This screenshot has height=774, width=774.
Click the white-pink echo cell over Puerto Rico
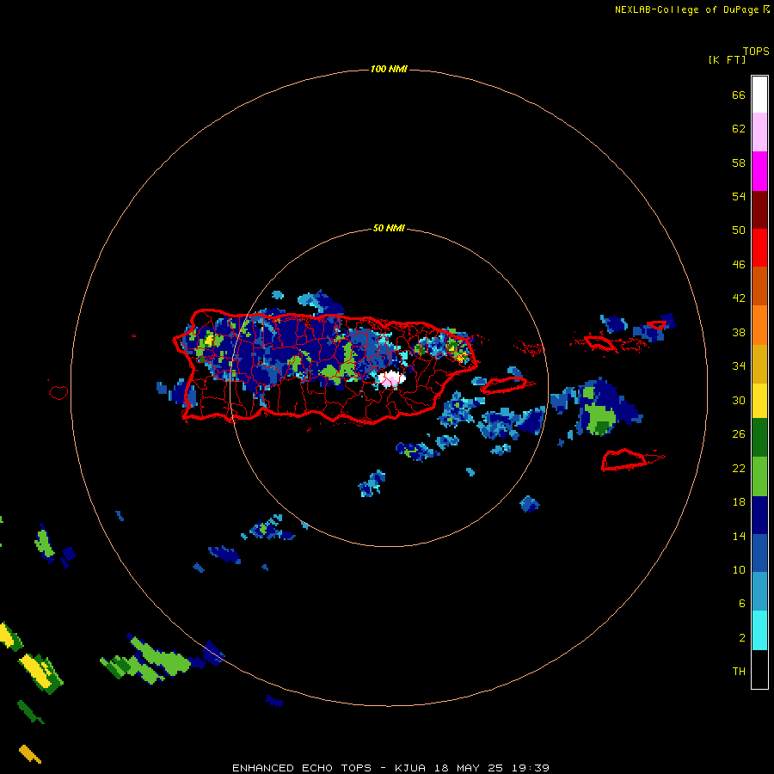coord(391,379)
